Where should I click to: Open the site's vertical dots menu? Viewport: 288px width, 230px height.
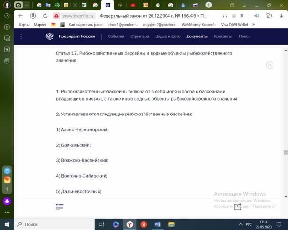[x=21, y=36]
